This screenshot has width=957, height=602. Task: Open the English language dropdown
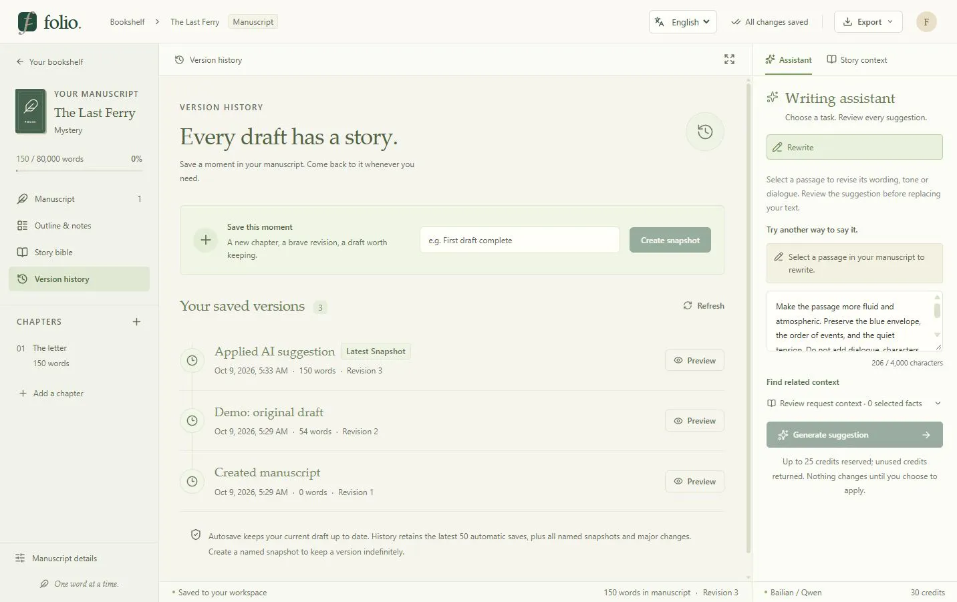[x=682, y=22]
